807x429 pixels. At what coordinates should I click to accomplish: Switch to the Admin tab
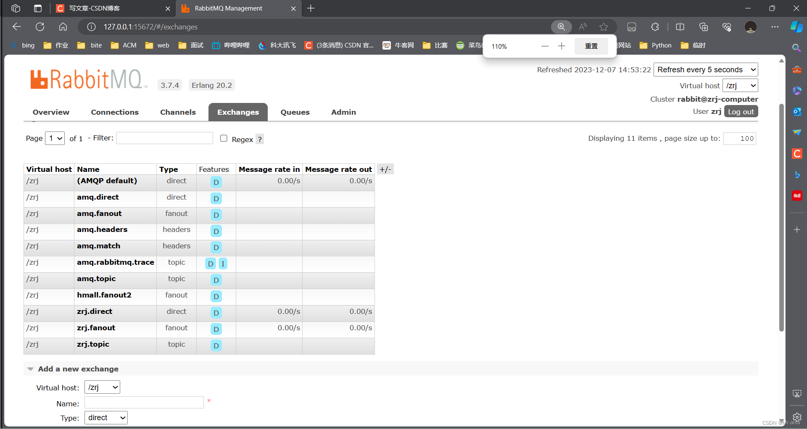343,112
